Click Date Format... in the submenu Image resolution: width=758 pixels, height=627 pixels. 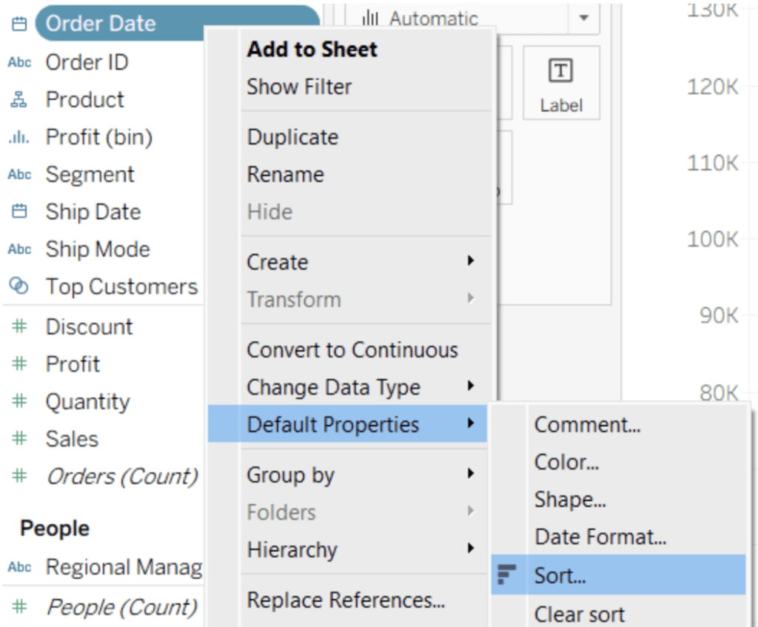600,537
